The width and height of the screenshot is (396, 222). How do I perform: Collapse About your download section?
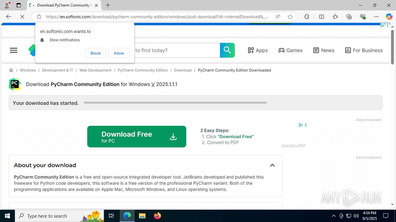click(x=272, y=165)
